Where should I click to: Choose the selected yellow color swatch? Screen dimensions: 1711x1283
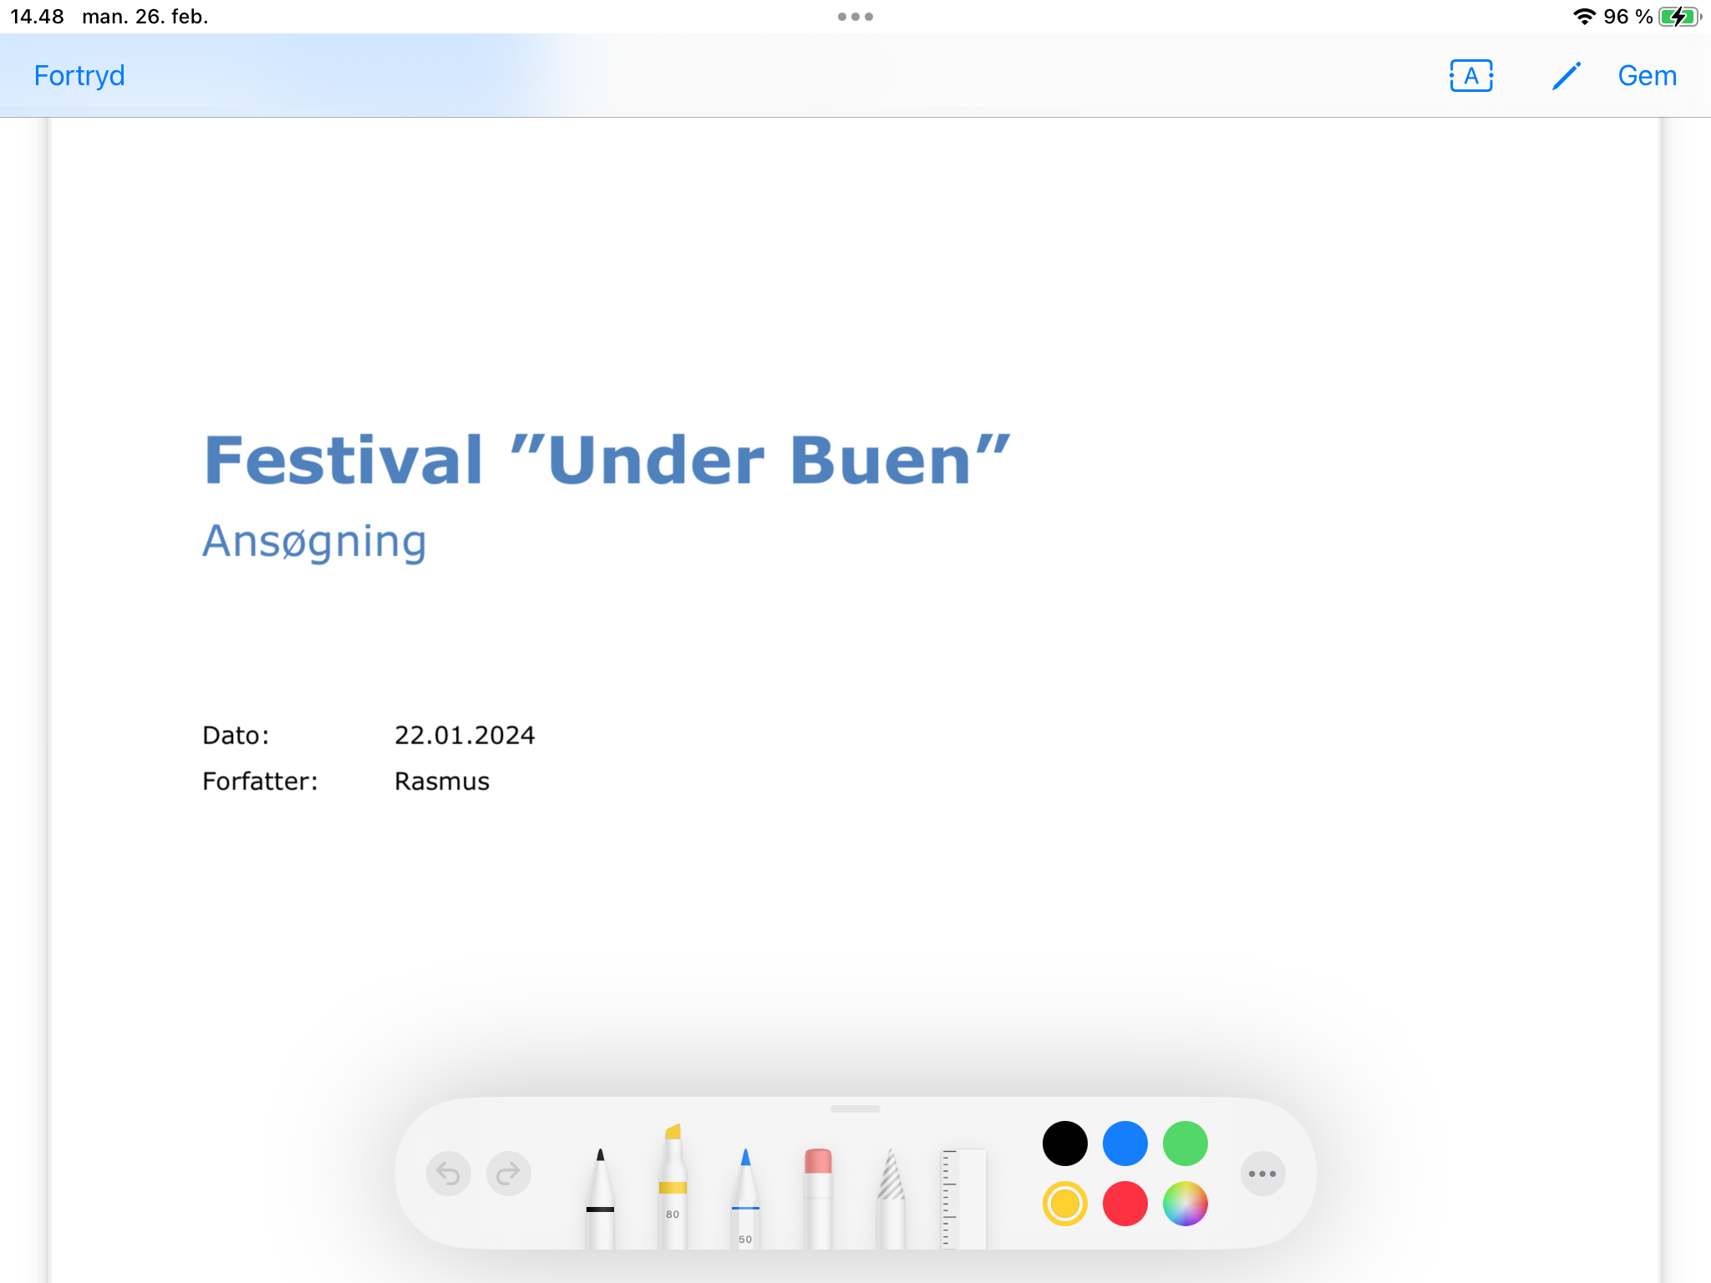[x=1064, y=1204]
